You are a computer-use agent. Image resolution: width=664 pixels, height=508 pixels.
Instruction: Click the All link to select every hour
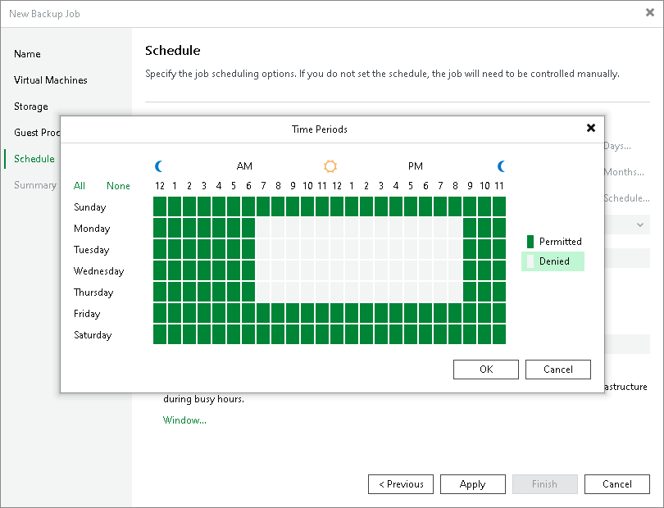tap(80, 186)
